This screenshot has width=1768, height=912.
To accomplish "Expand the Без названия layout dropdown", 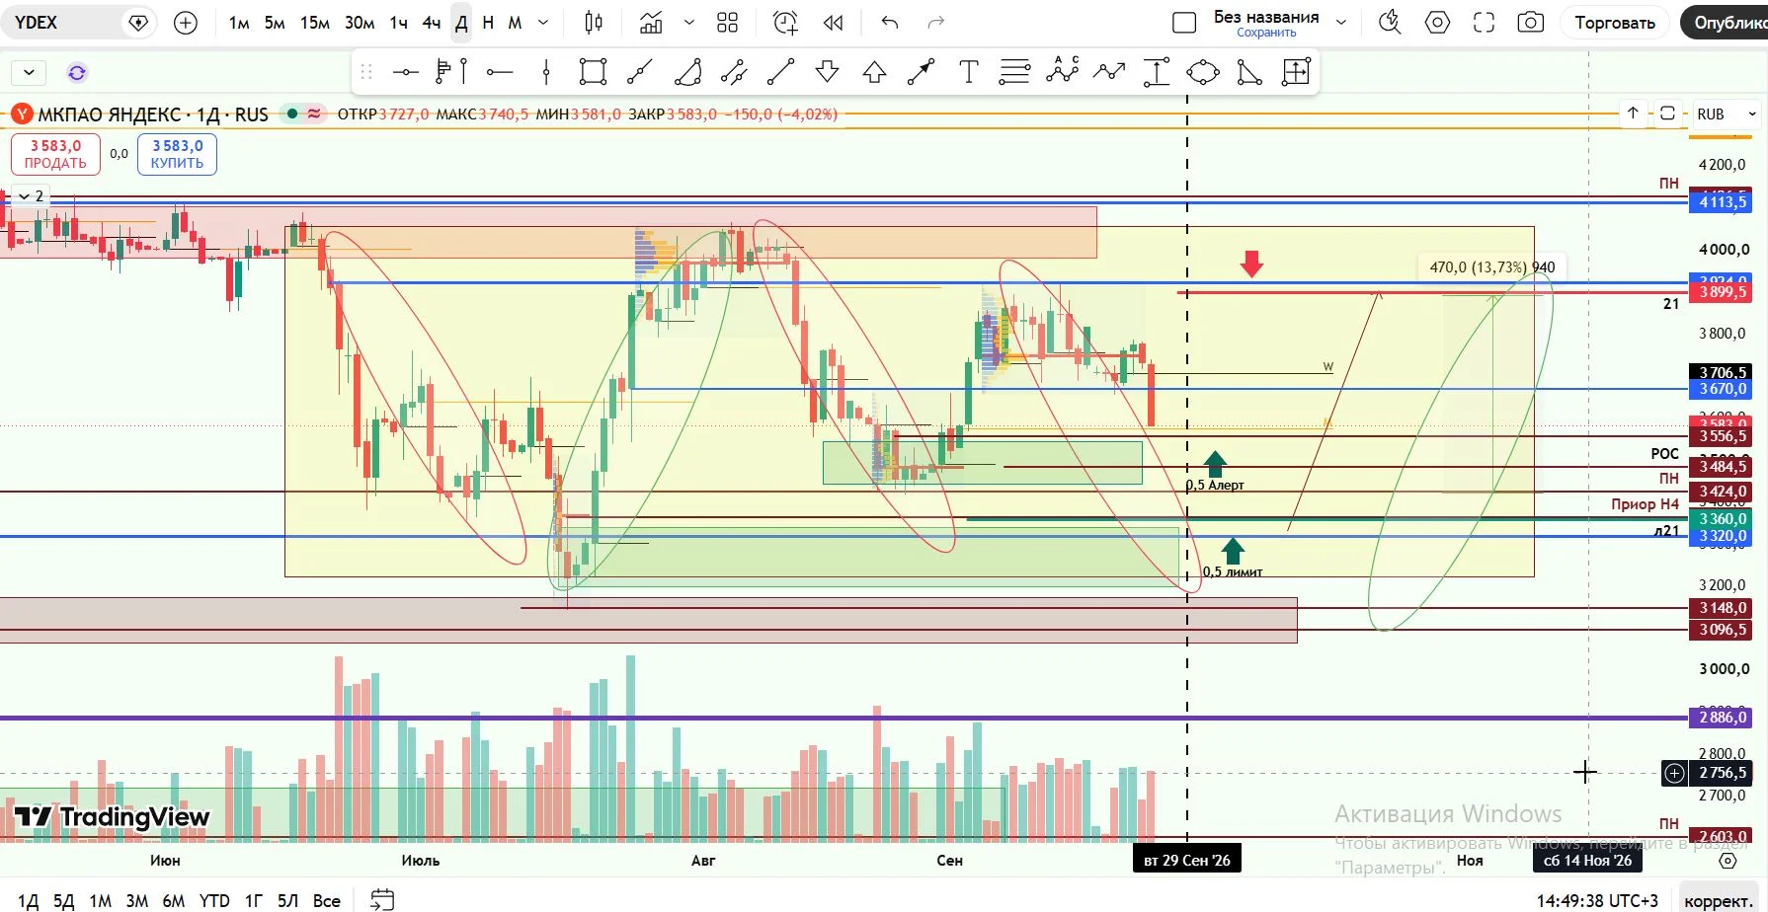I will 1341,23.
